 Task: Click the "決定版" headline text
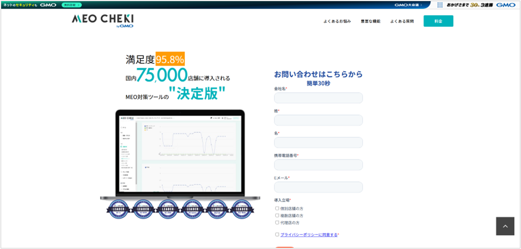pyautogui.click(x=197, y=94)
